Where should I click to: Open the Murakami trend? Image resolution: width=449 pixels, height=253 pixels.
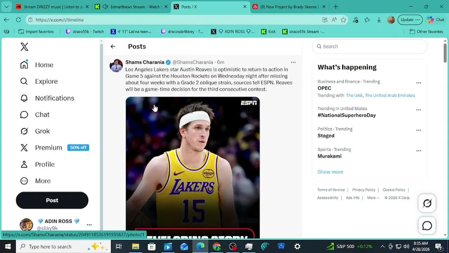329,156
